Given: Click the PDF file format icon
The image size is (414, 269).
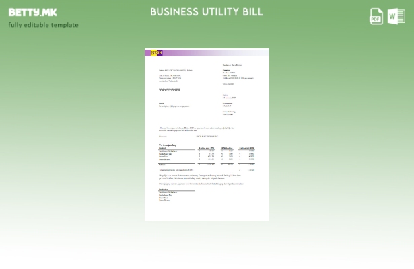Looking at the screenshot, I should coord(376,17).
